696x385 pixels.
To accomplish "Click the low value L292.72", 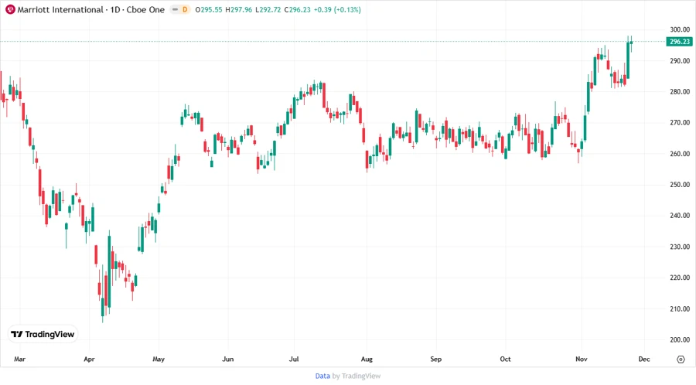I will (x=268, y=9).
